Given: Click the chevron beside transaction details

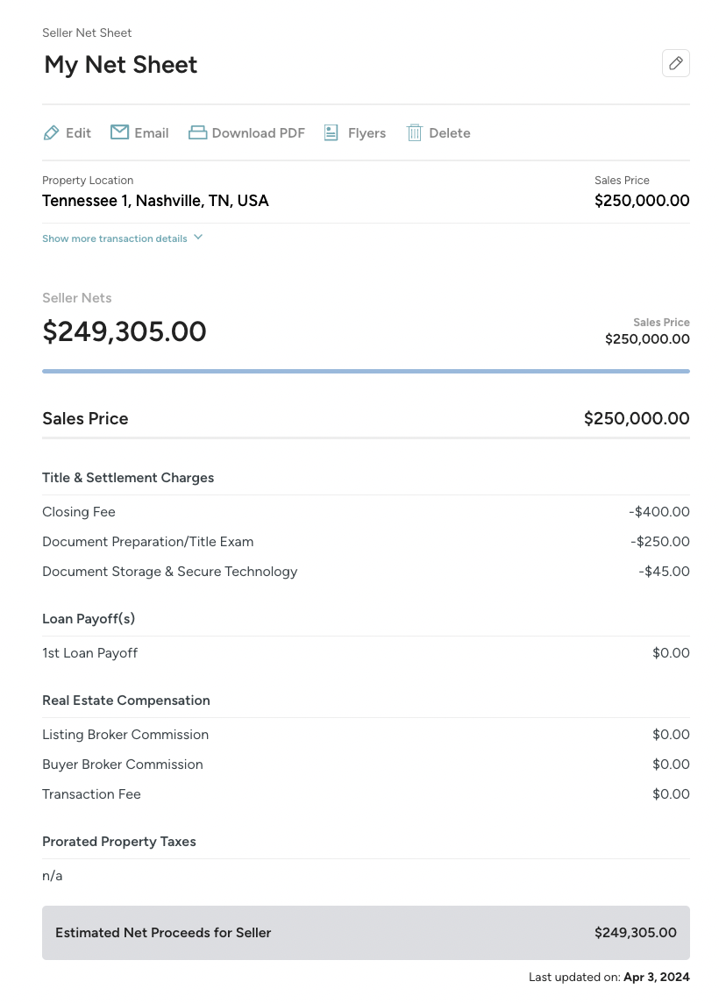Looking at the screenshot, I should (198, 238).
